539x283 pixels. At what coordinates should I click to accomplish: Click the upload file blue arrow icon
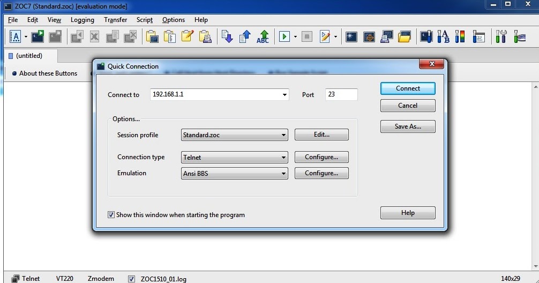point(245,36)
